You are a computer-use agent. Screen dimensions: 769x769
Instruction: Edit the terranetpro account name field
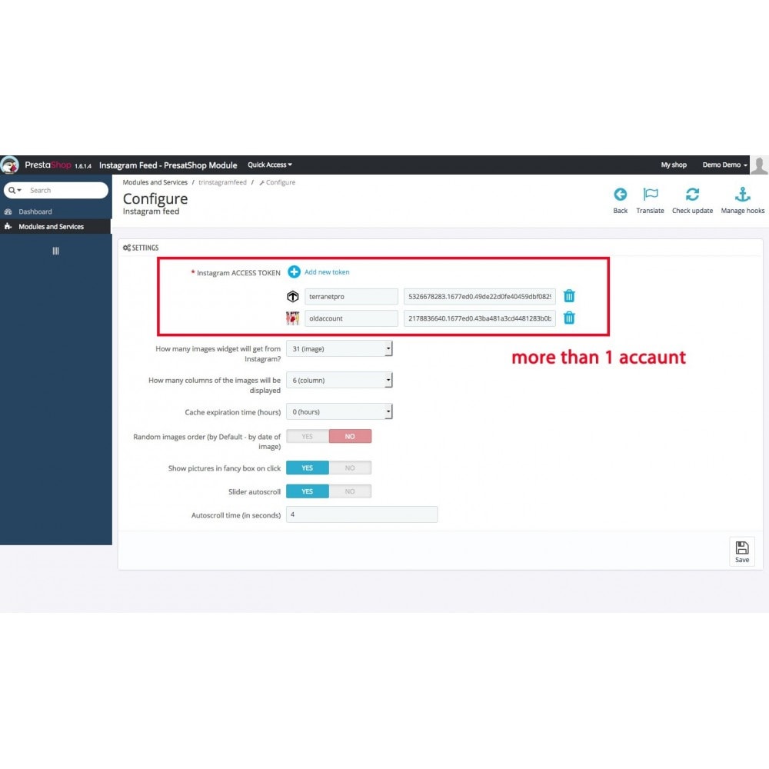pos(351,296)
